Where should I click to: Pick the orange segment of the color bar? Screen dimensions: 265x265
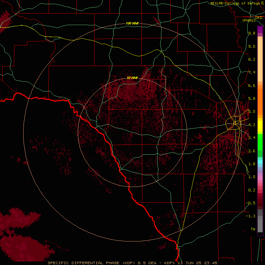tap(260, 101)
